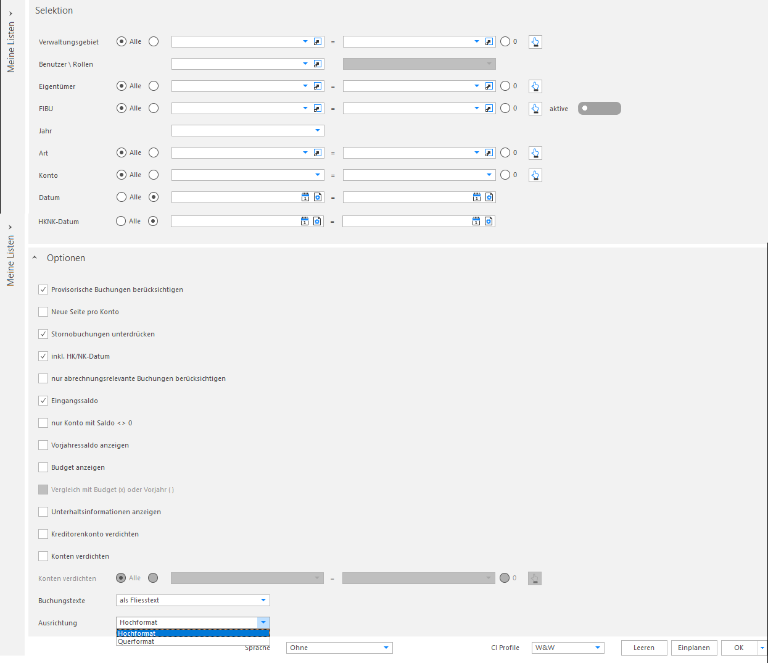Click hand-pointer multi-select icon for FIBU
This screenshot has width=768, height=663.
[535, 109]
